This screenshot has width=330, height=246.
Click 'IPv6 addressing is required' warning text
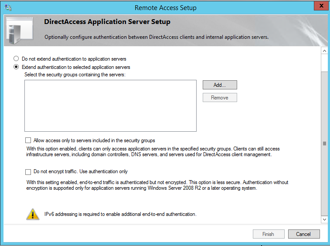pos(120,214)
